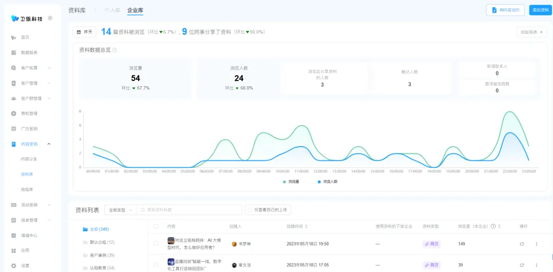
Task: Open the 全部类型 type filter dropdown
Action: coord(120,210)
